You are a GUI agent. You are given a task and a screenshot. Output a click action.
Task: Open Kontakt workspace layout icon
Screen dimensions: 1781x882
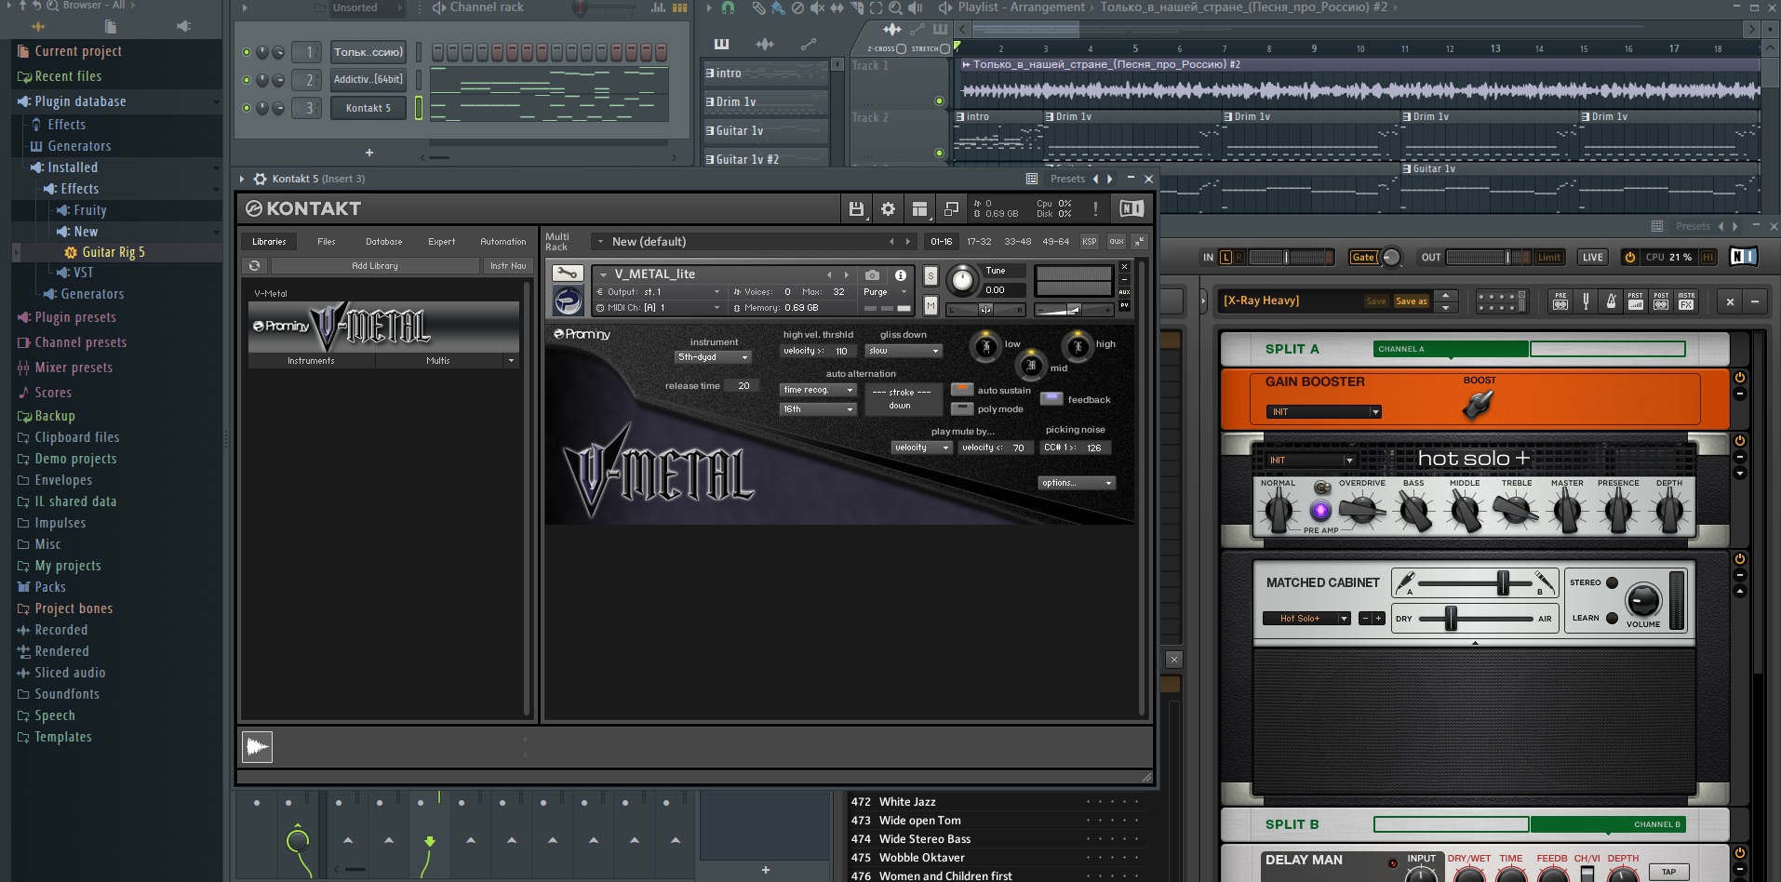point(919,209)
